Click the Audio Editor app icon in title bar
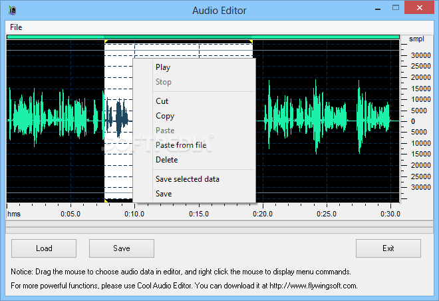Viewport: 439px width, 301px height. (13, 11)
